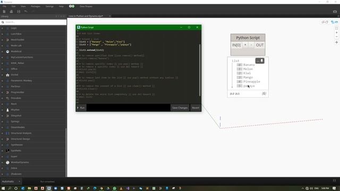The width and height of the screenshot is (340, 191).
Task: Expand the Zebra library category
Action: [2, 168]
